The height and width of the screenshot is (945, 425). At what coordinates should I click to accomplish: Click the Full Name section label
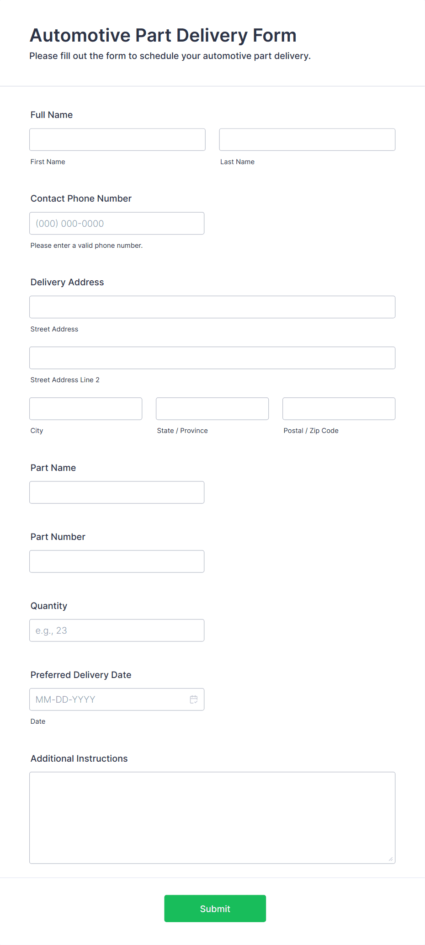pos(51,115)
